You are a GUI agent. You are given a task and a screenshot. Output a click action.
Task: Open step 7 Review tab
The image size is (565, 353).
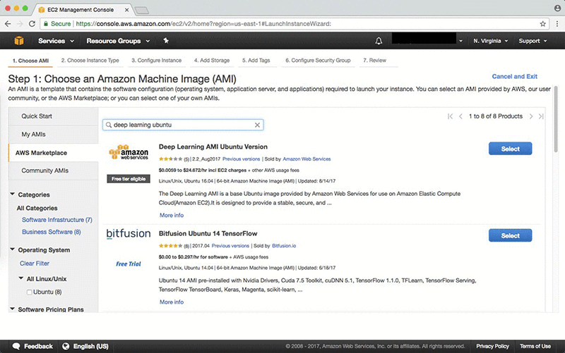[x=374, y=61]
